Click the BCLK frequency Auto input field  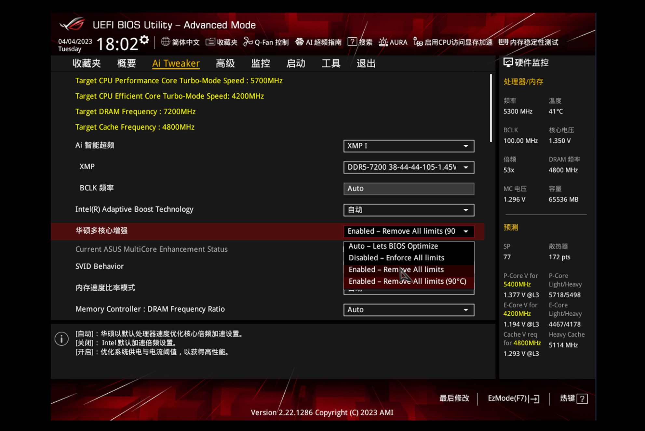pyautogui.click(x=409, y=189)
